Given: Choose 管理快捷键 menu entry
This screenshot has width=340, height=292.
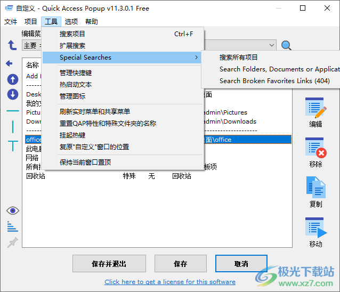Looking at the screenshot, I should tap(123, 73).
